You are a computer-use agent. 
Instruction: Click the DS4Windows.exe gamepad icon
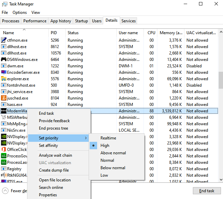point(4,60)
